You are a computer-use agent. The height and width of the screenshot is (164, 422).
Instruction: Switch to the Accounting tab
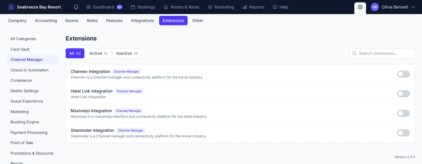[x=46, y=21]
